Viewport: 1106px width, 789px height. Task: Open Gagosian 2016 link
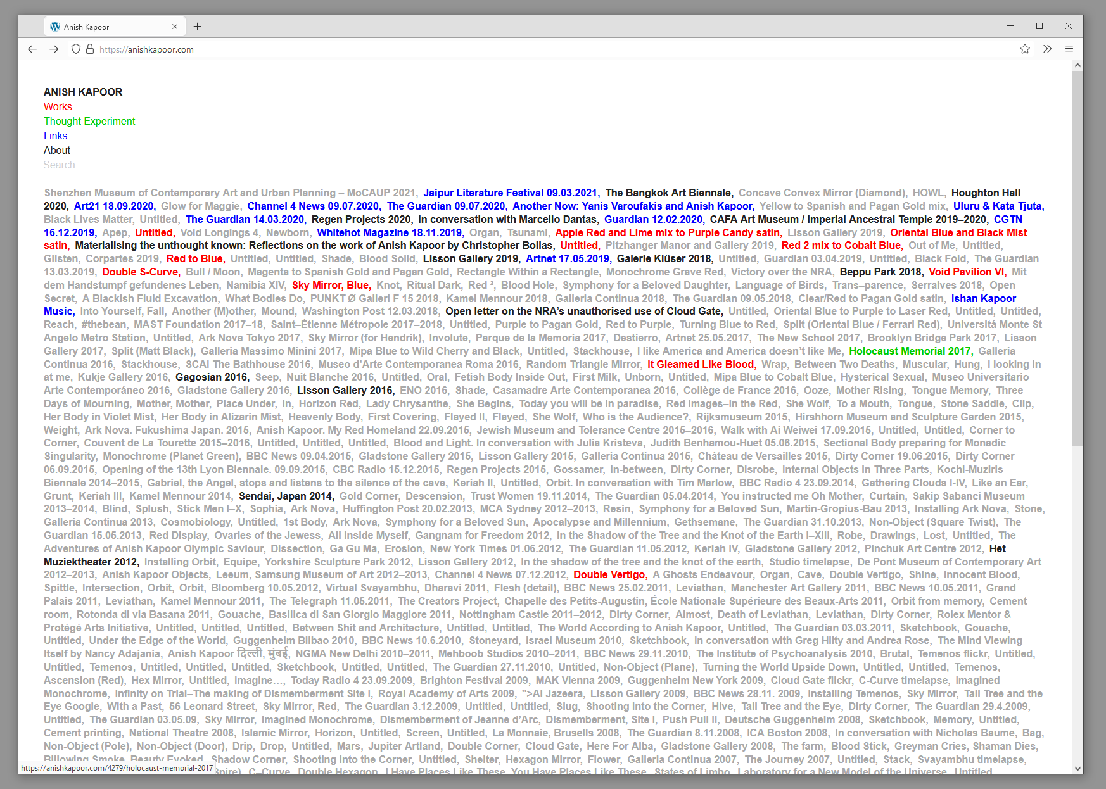[x=212, y=377]
